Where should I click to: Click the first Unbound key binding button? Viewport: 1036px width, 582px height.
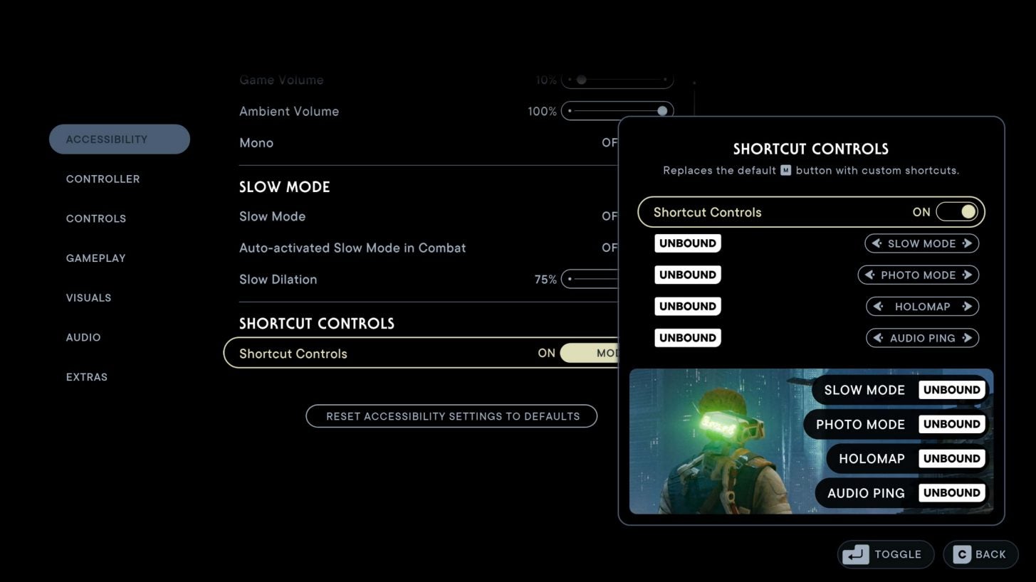[687, 243]
